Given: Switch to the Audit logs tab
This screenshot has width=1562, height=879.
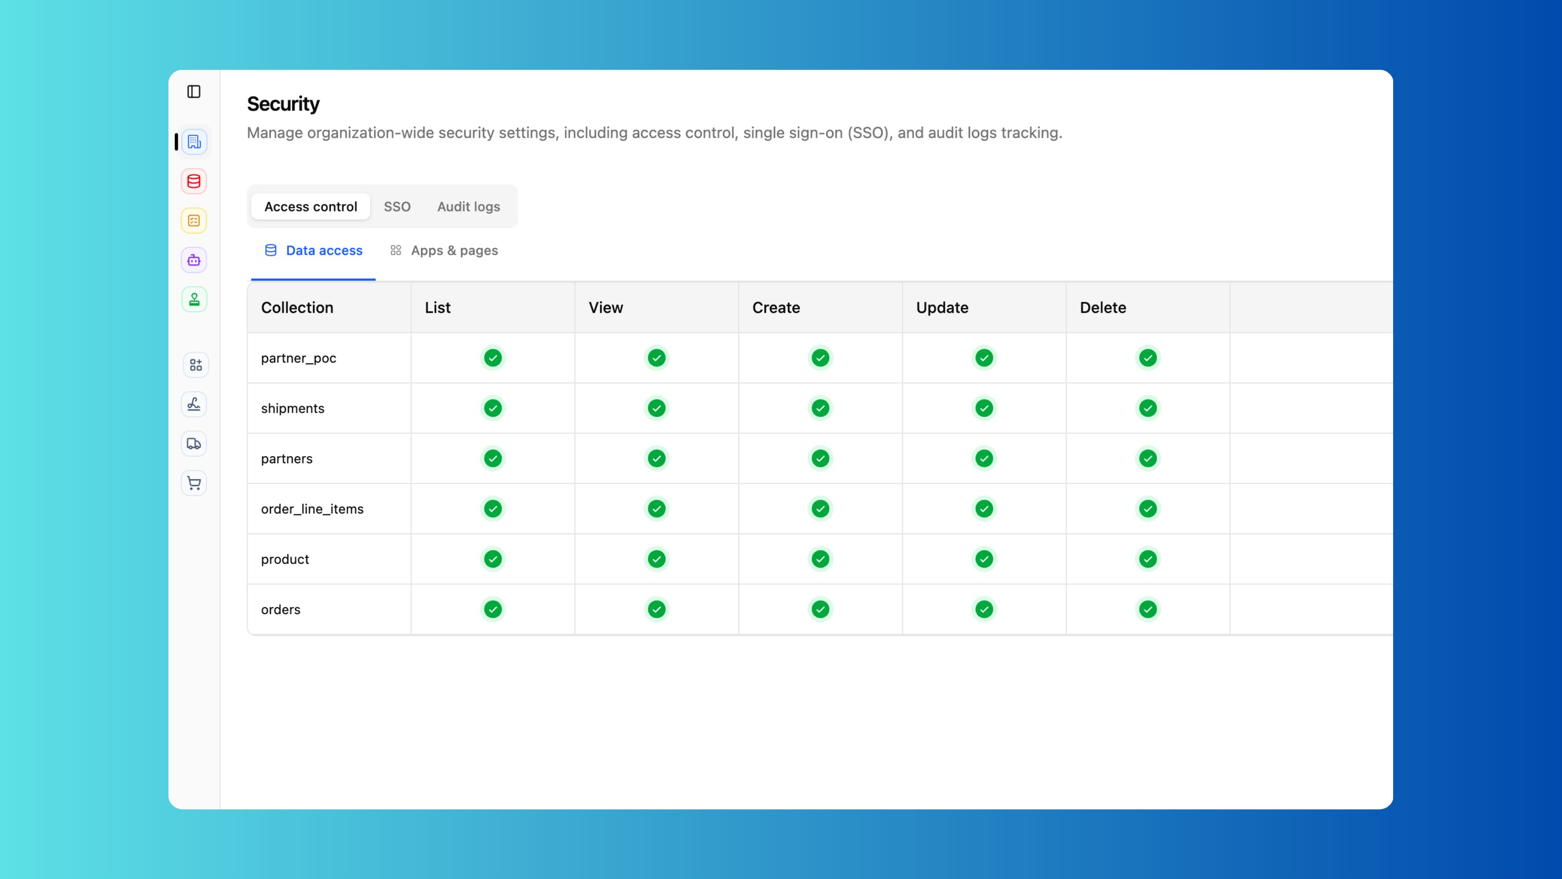Looking at the screenshot, I should coord(468,207).
